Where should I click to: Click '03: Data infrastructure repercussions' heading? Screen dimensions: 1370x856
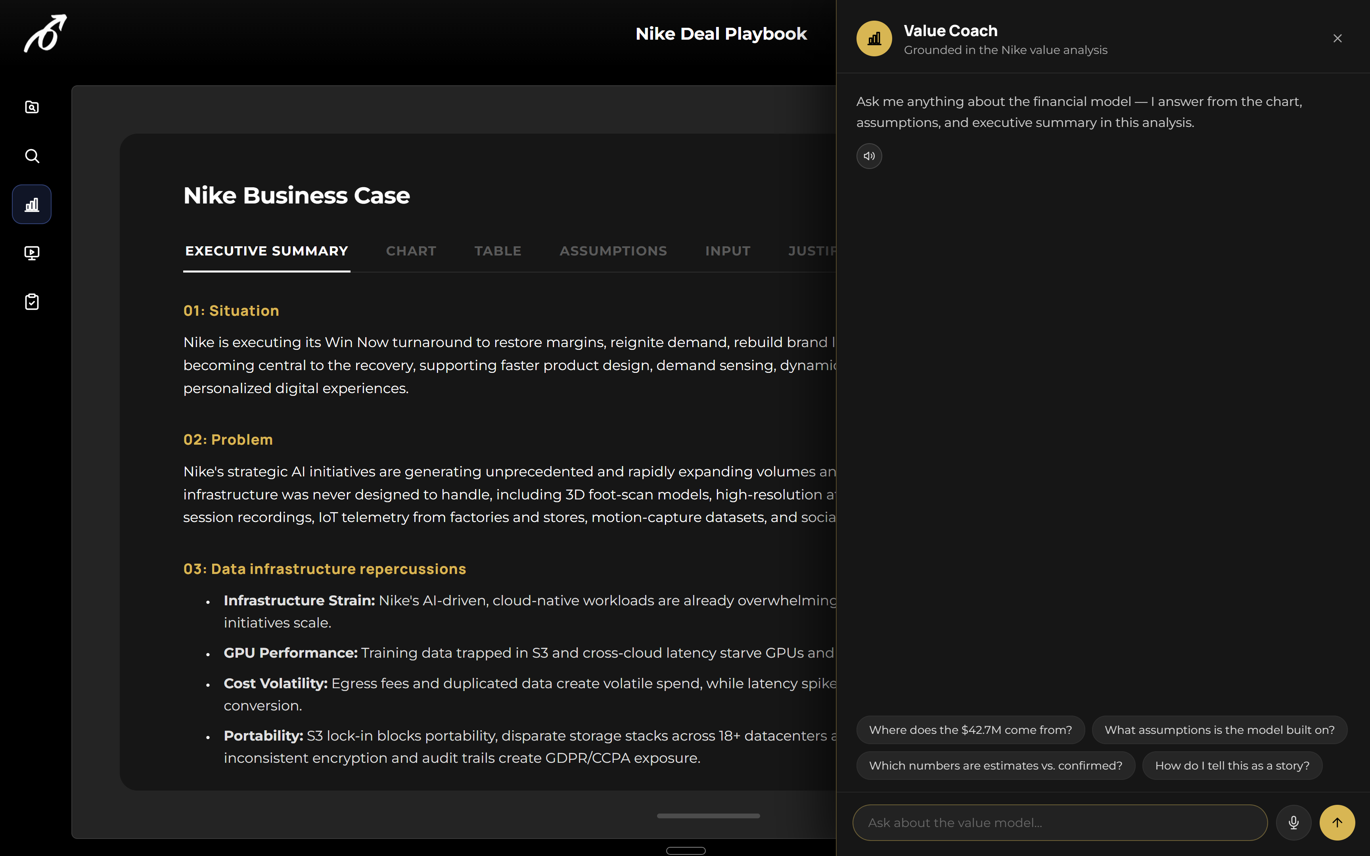click(324, 569)
